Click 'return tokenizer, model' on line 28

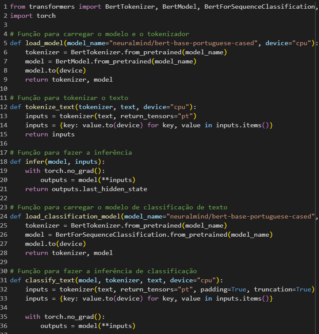click(x=69, y=253)
